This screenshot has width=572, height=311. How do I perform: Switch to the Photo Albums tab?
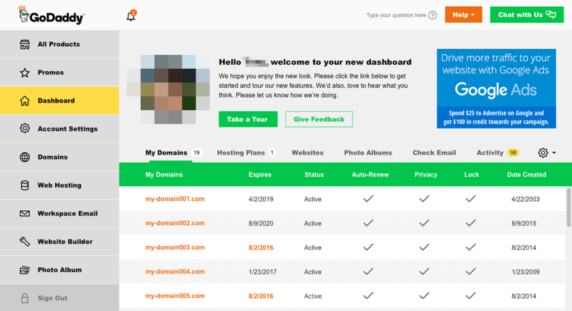coord(368,153)
